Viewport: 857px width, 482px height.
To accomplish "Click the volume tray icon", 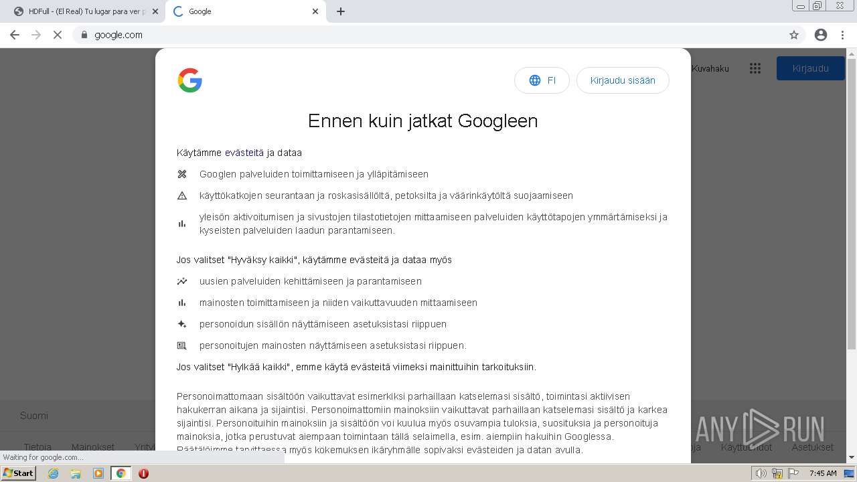I will click(x=761, y=473).
